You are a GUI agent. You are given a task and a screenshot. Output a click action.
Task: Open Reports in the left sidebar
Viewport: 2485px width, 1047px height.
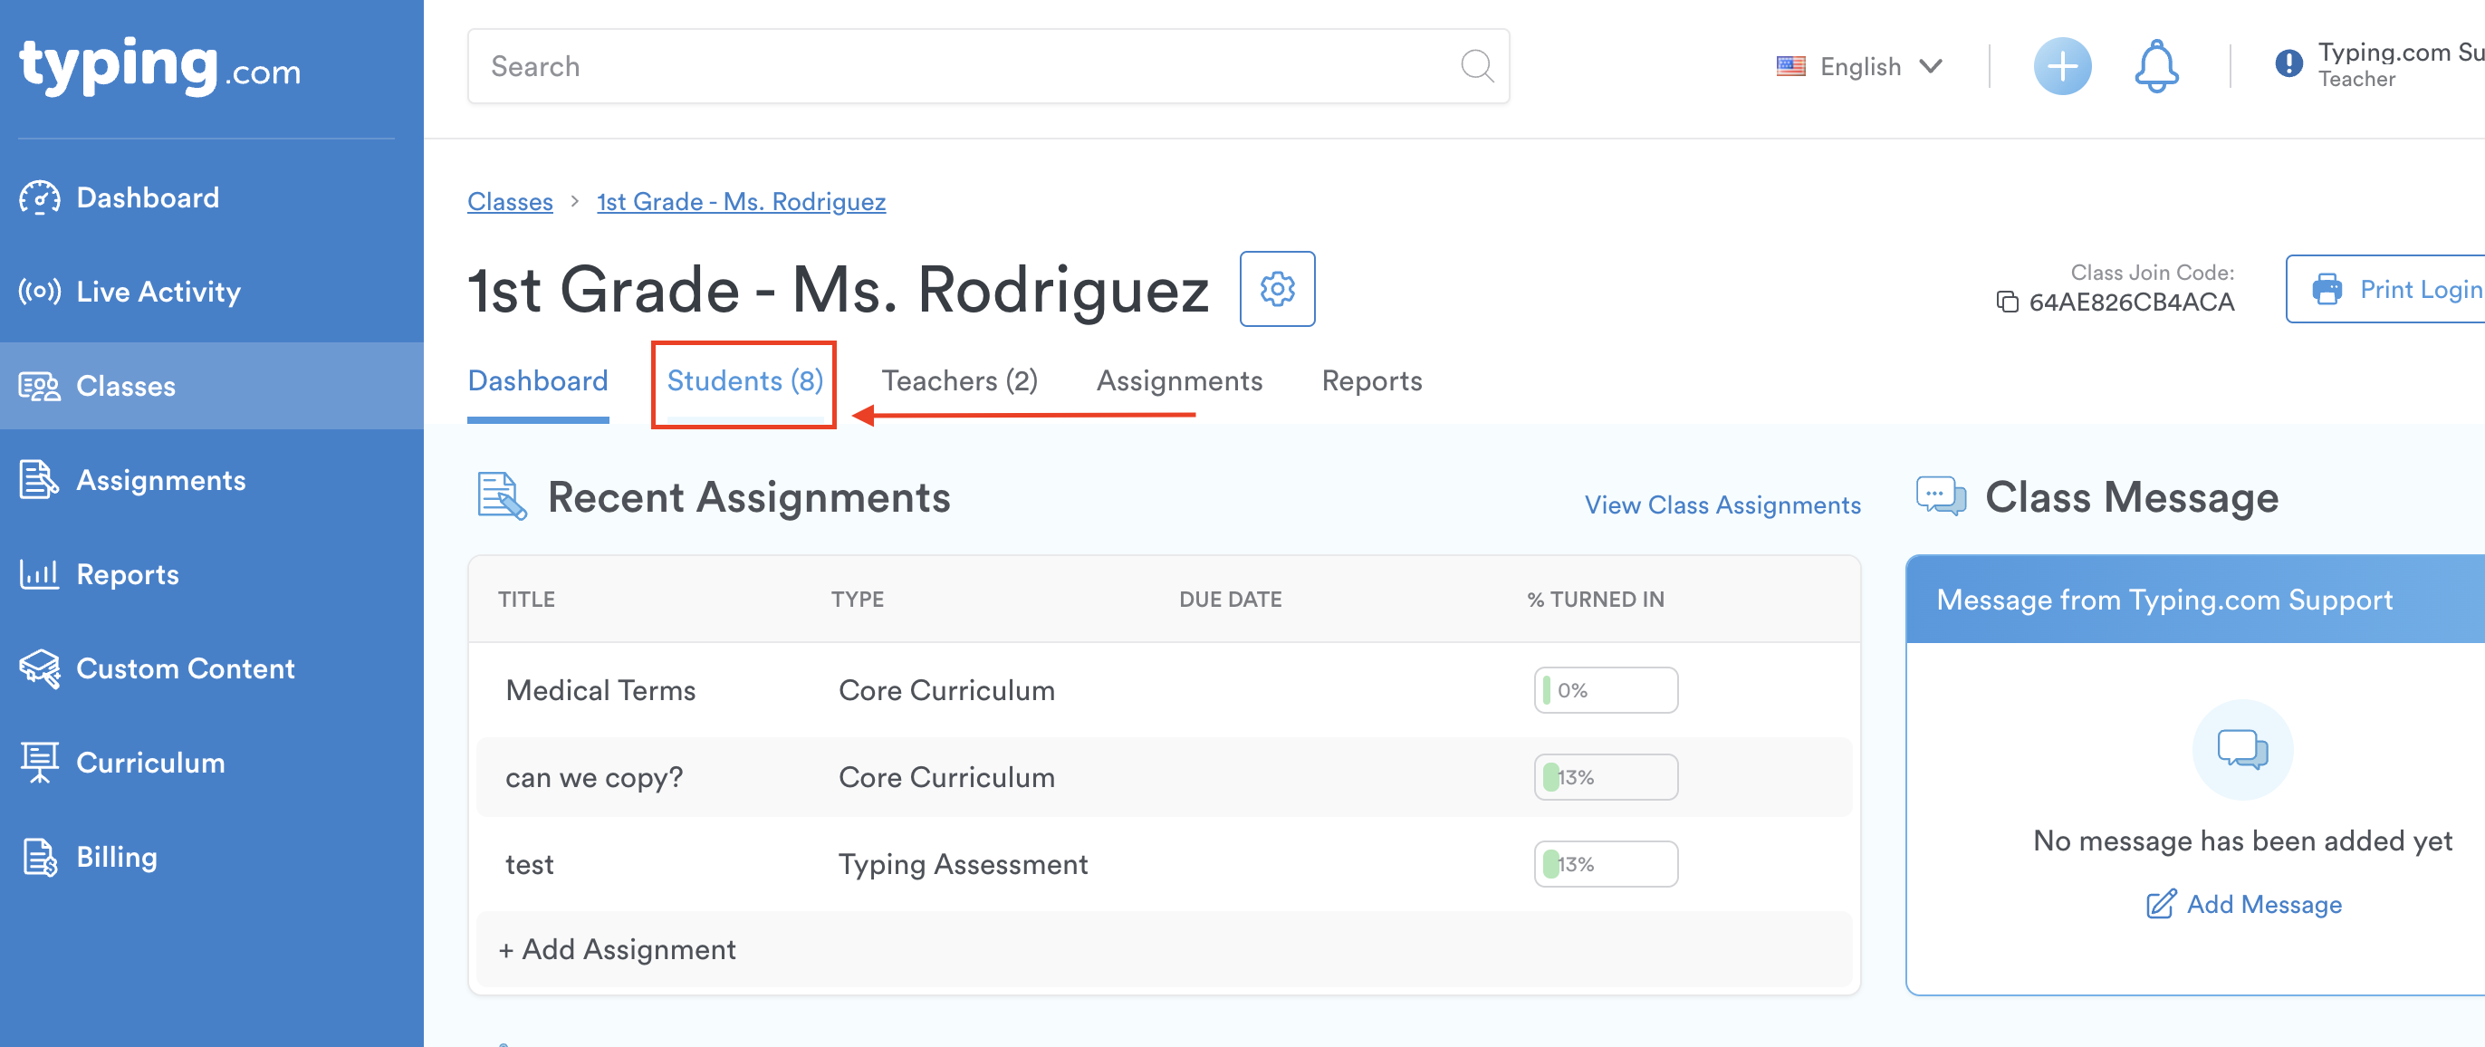128,574
